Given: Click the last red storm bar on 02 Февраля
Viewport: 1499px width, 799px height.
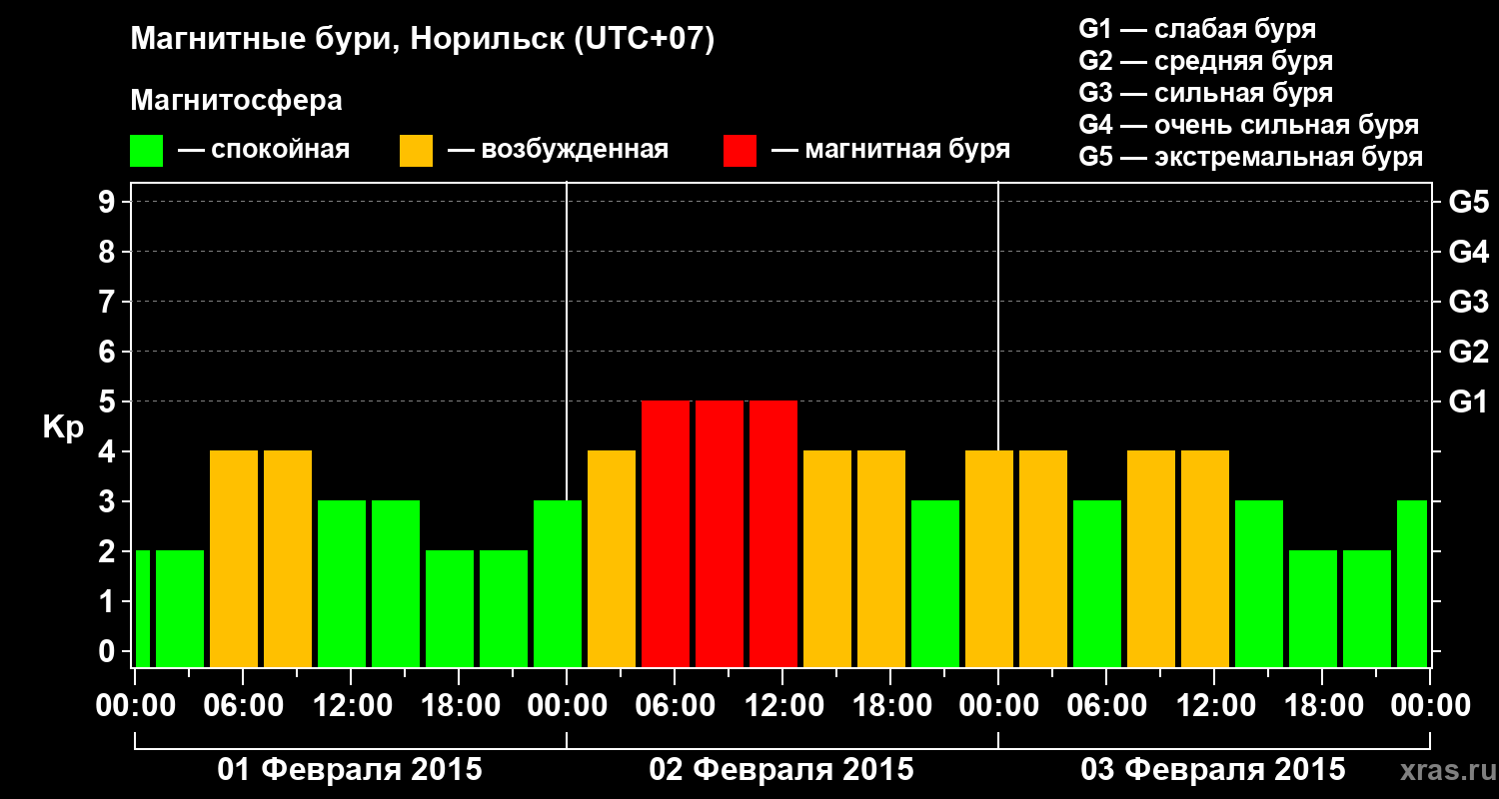Looking at the screenshot, I should click(x=773, y=533).
